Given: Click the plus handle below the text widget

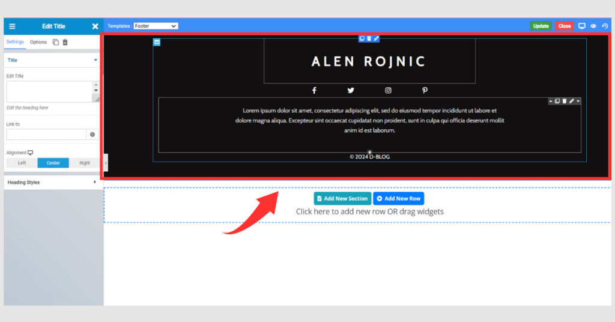Looking at the screenshot, I should click(x=369, y=152).
